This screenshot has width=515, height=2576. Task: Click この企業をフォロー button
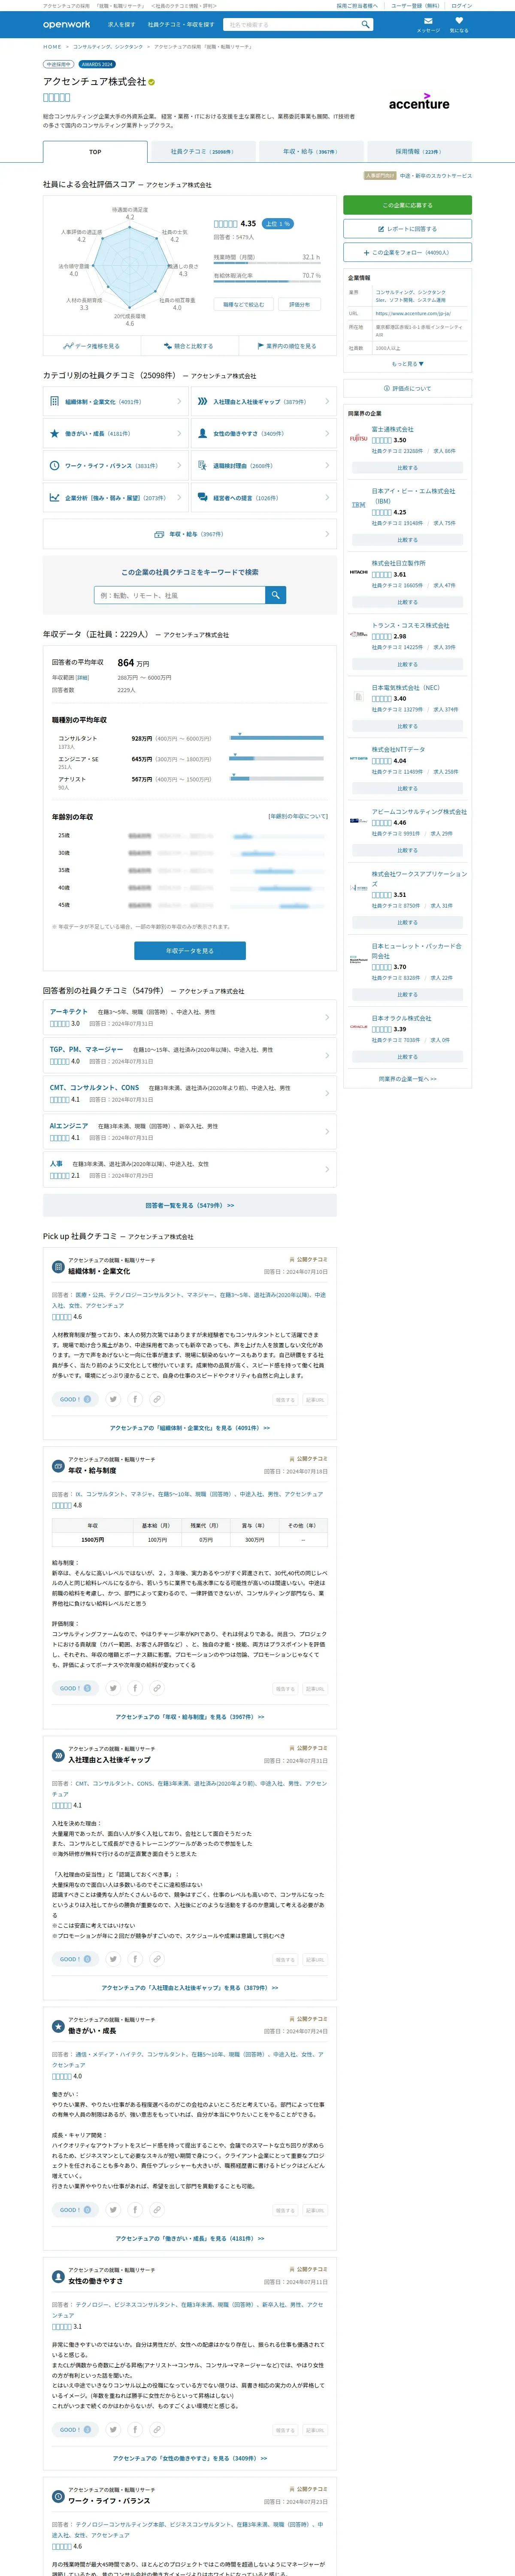(407, 253)
